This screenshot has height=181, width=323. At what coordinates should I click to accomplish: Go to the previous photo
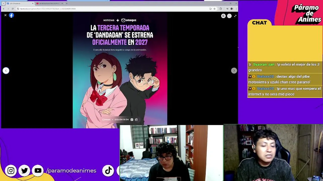click(6, 71)
